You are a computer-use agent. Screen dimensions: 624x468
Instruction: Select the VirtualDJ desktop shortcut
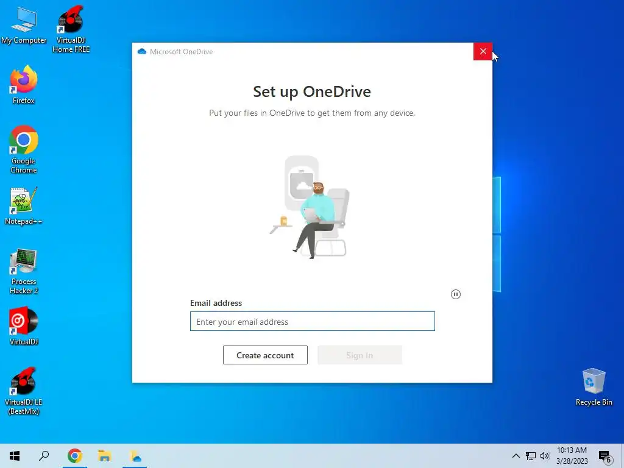[x=24, y=327]
